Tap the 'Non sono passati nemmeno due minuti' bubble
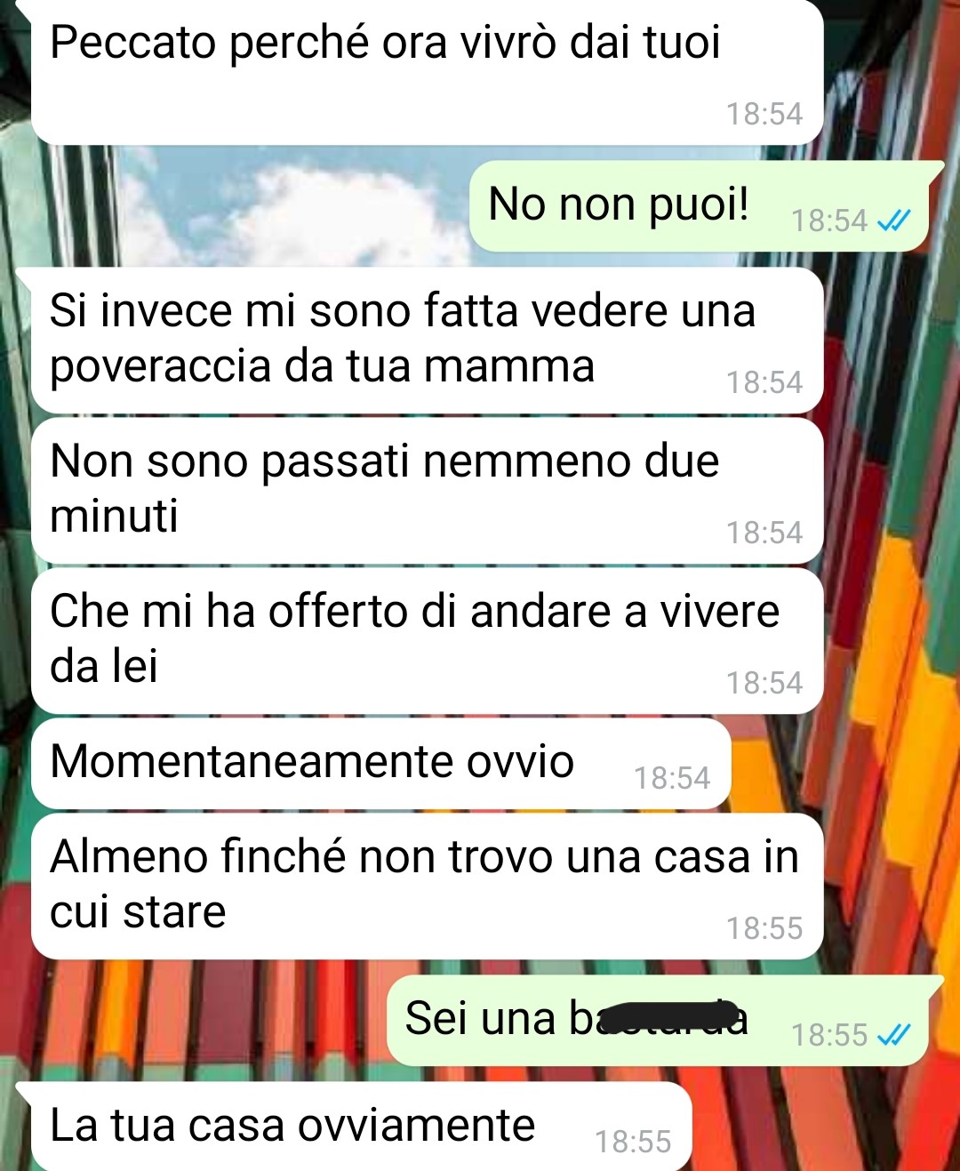Image resolution: width=960 pixels, height=1171 pixels. [427, 491]
